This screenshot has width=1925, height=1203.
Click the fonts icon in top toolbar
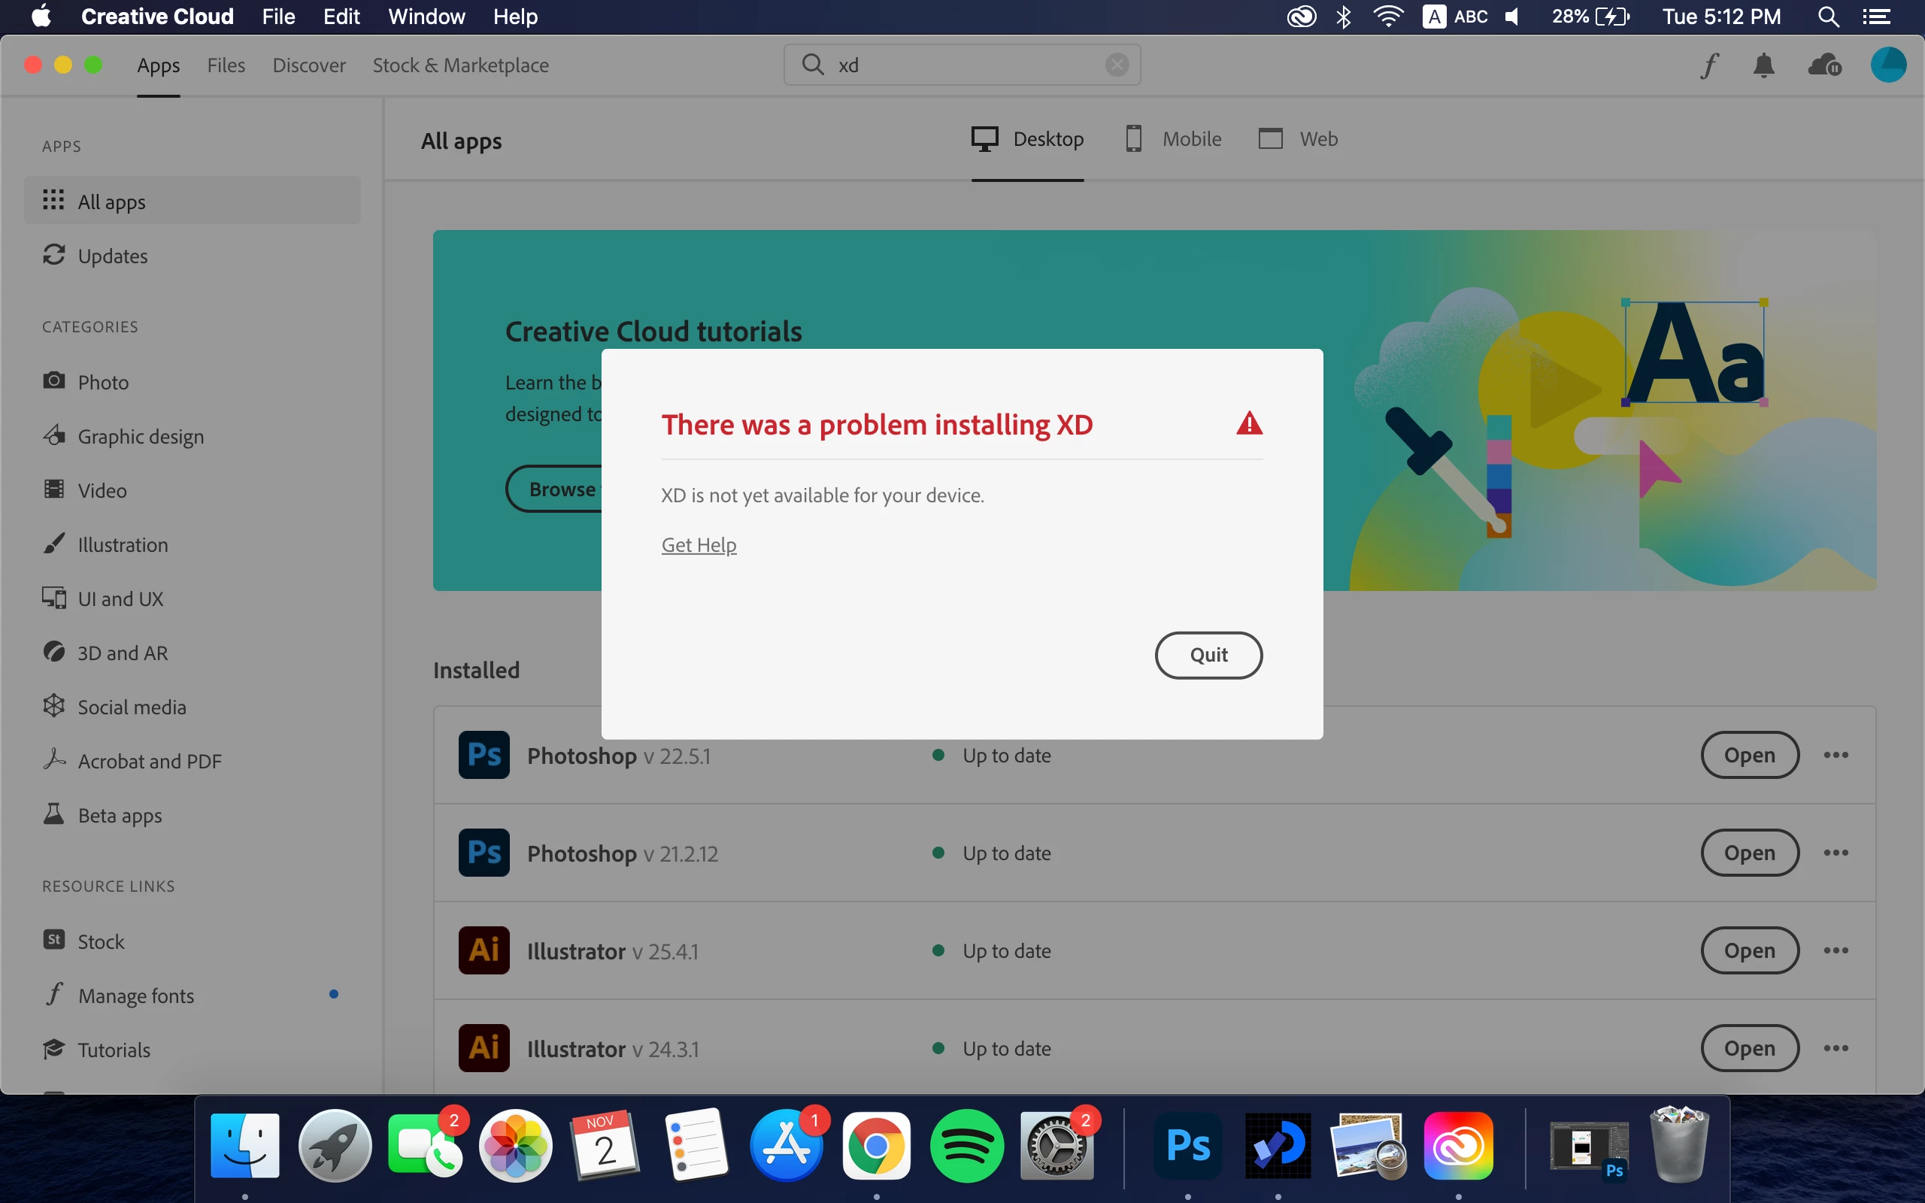click(1709, 65)
